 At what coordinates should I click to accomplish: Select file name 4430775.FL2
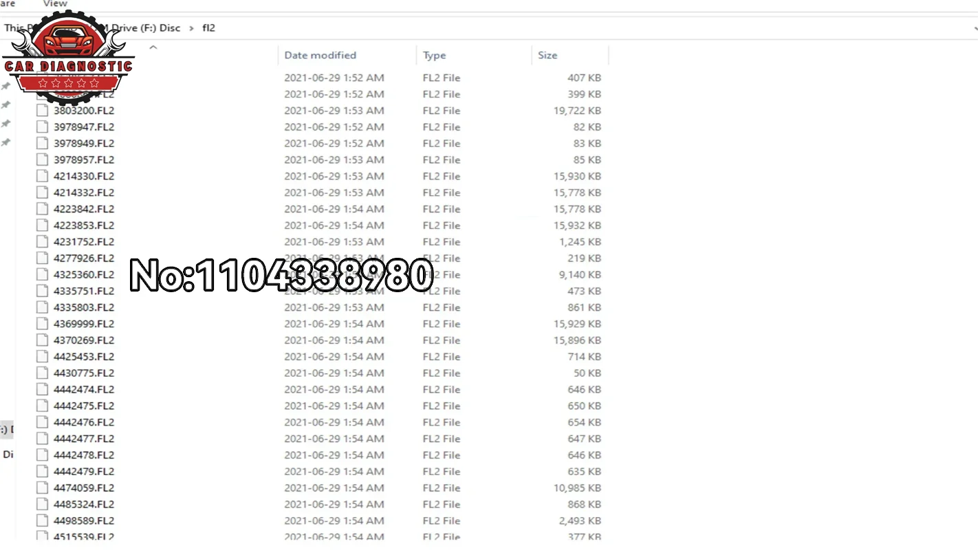tap(84, 373)
